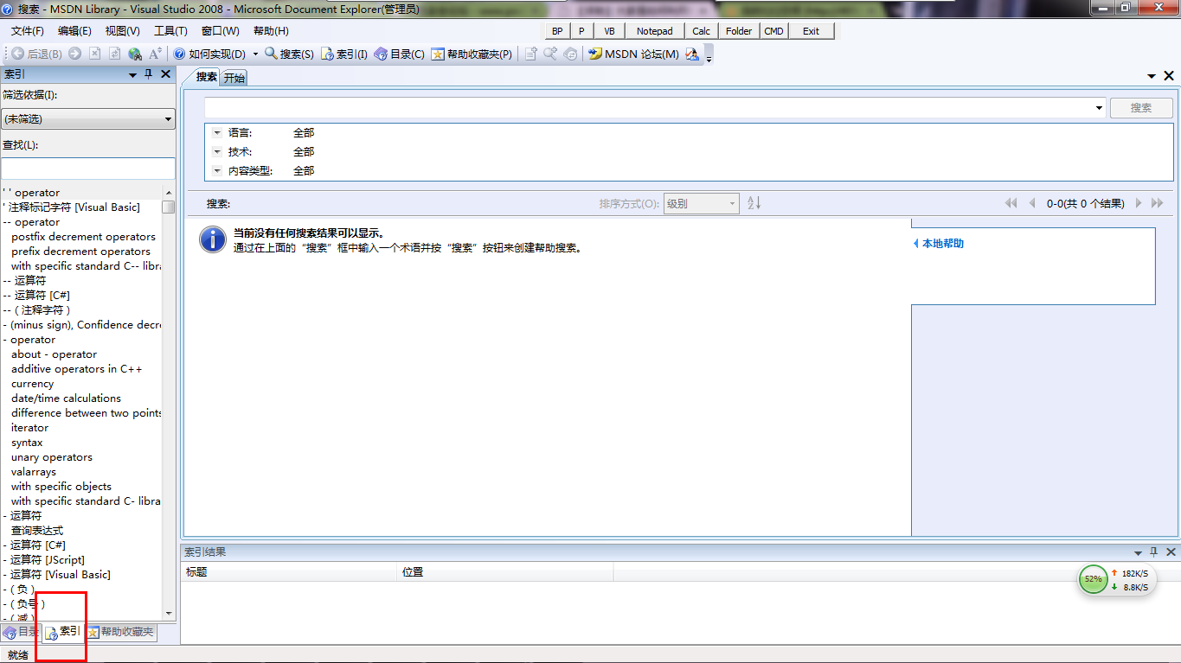Click the BP shortcut button

point(557,31)
